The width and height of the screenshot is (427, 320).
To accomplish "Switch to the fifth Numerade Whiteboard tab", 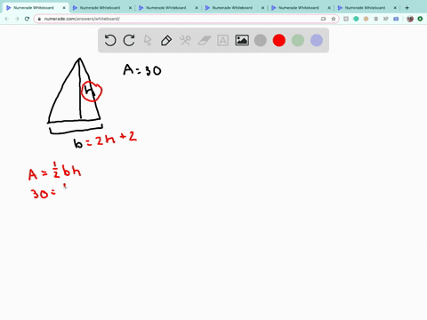I will point(299,8).
